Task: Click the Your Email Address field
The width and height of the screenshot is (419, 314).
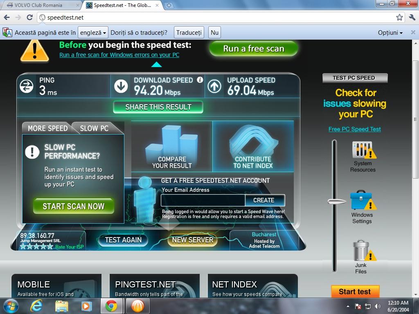Action: pyautogui.click(x=203, y=200)
